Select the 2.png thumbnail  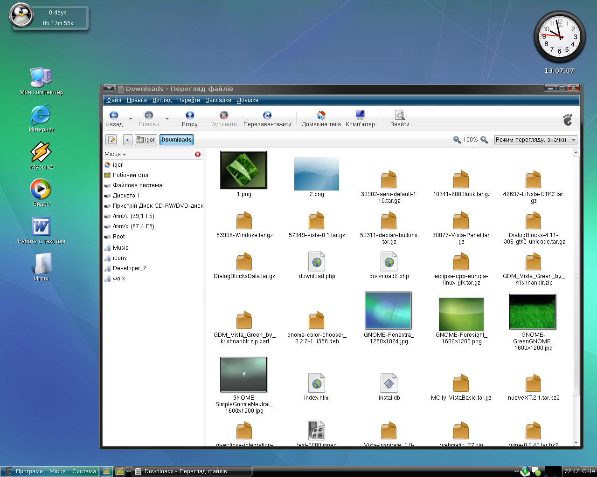(317, 174)
